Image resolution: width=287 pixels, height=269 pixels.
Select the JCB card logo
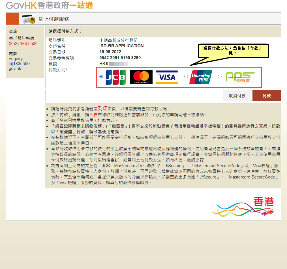coord(116,77)
